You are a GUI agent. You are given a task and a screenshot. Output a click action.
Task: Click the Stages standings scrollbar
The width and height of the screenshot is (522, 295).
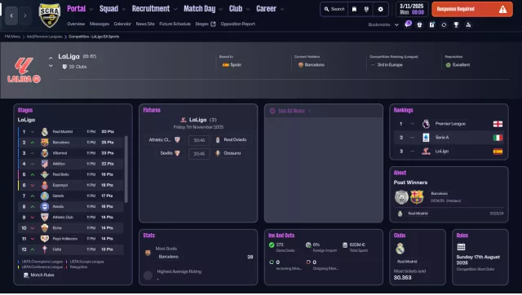126,169
